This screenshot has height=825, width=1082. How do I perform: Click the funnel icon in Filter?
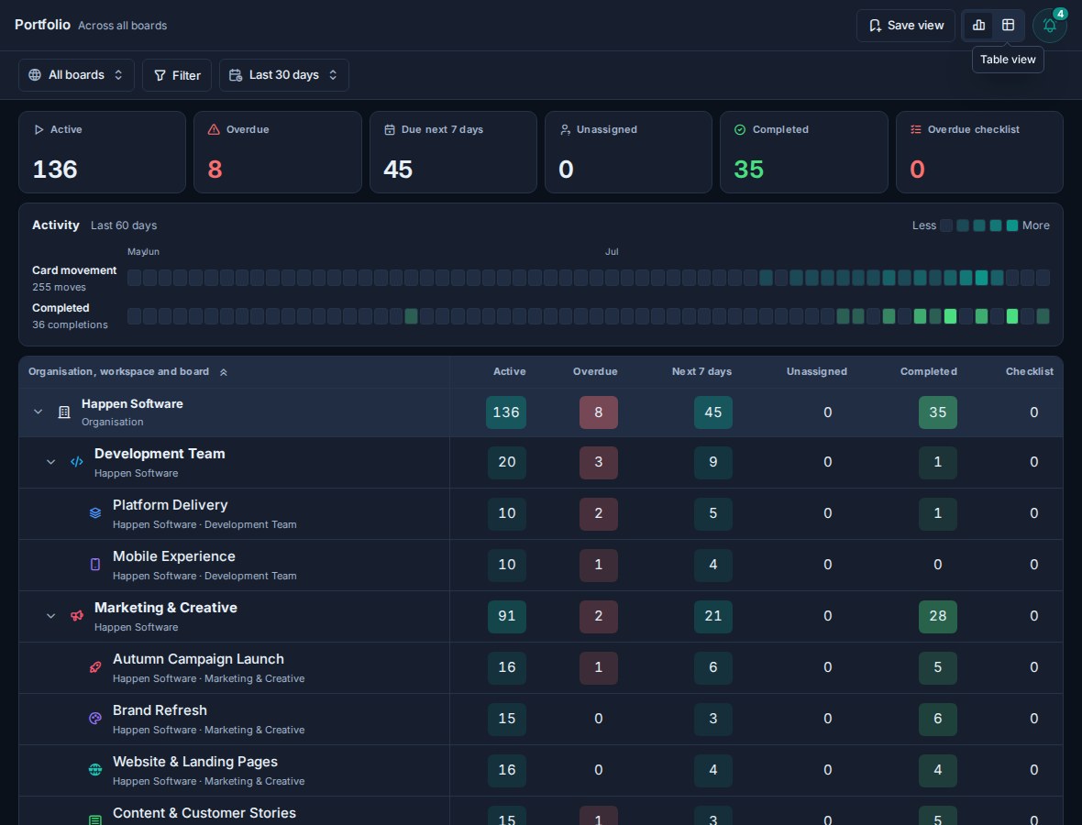click(x=160, y=75)
